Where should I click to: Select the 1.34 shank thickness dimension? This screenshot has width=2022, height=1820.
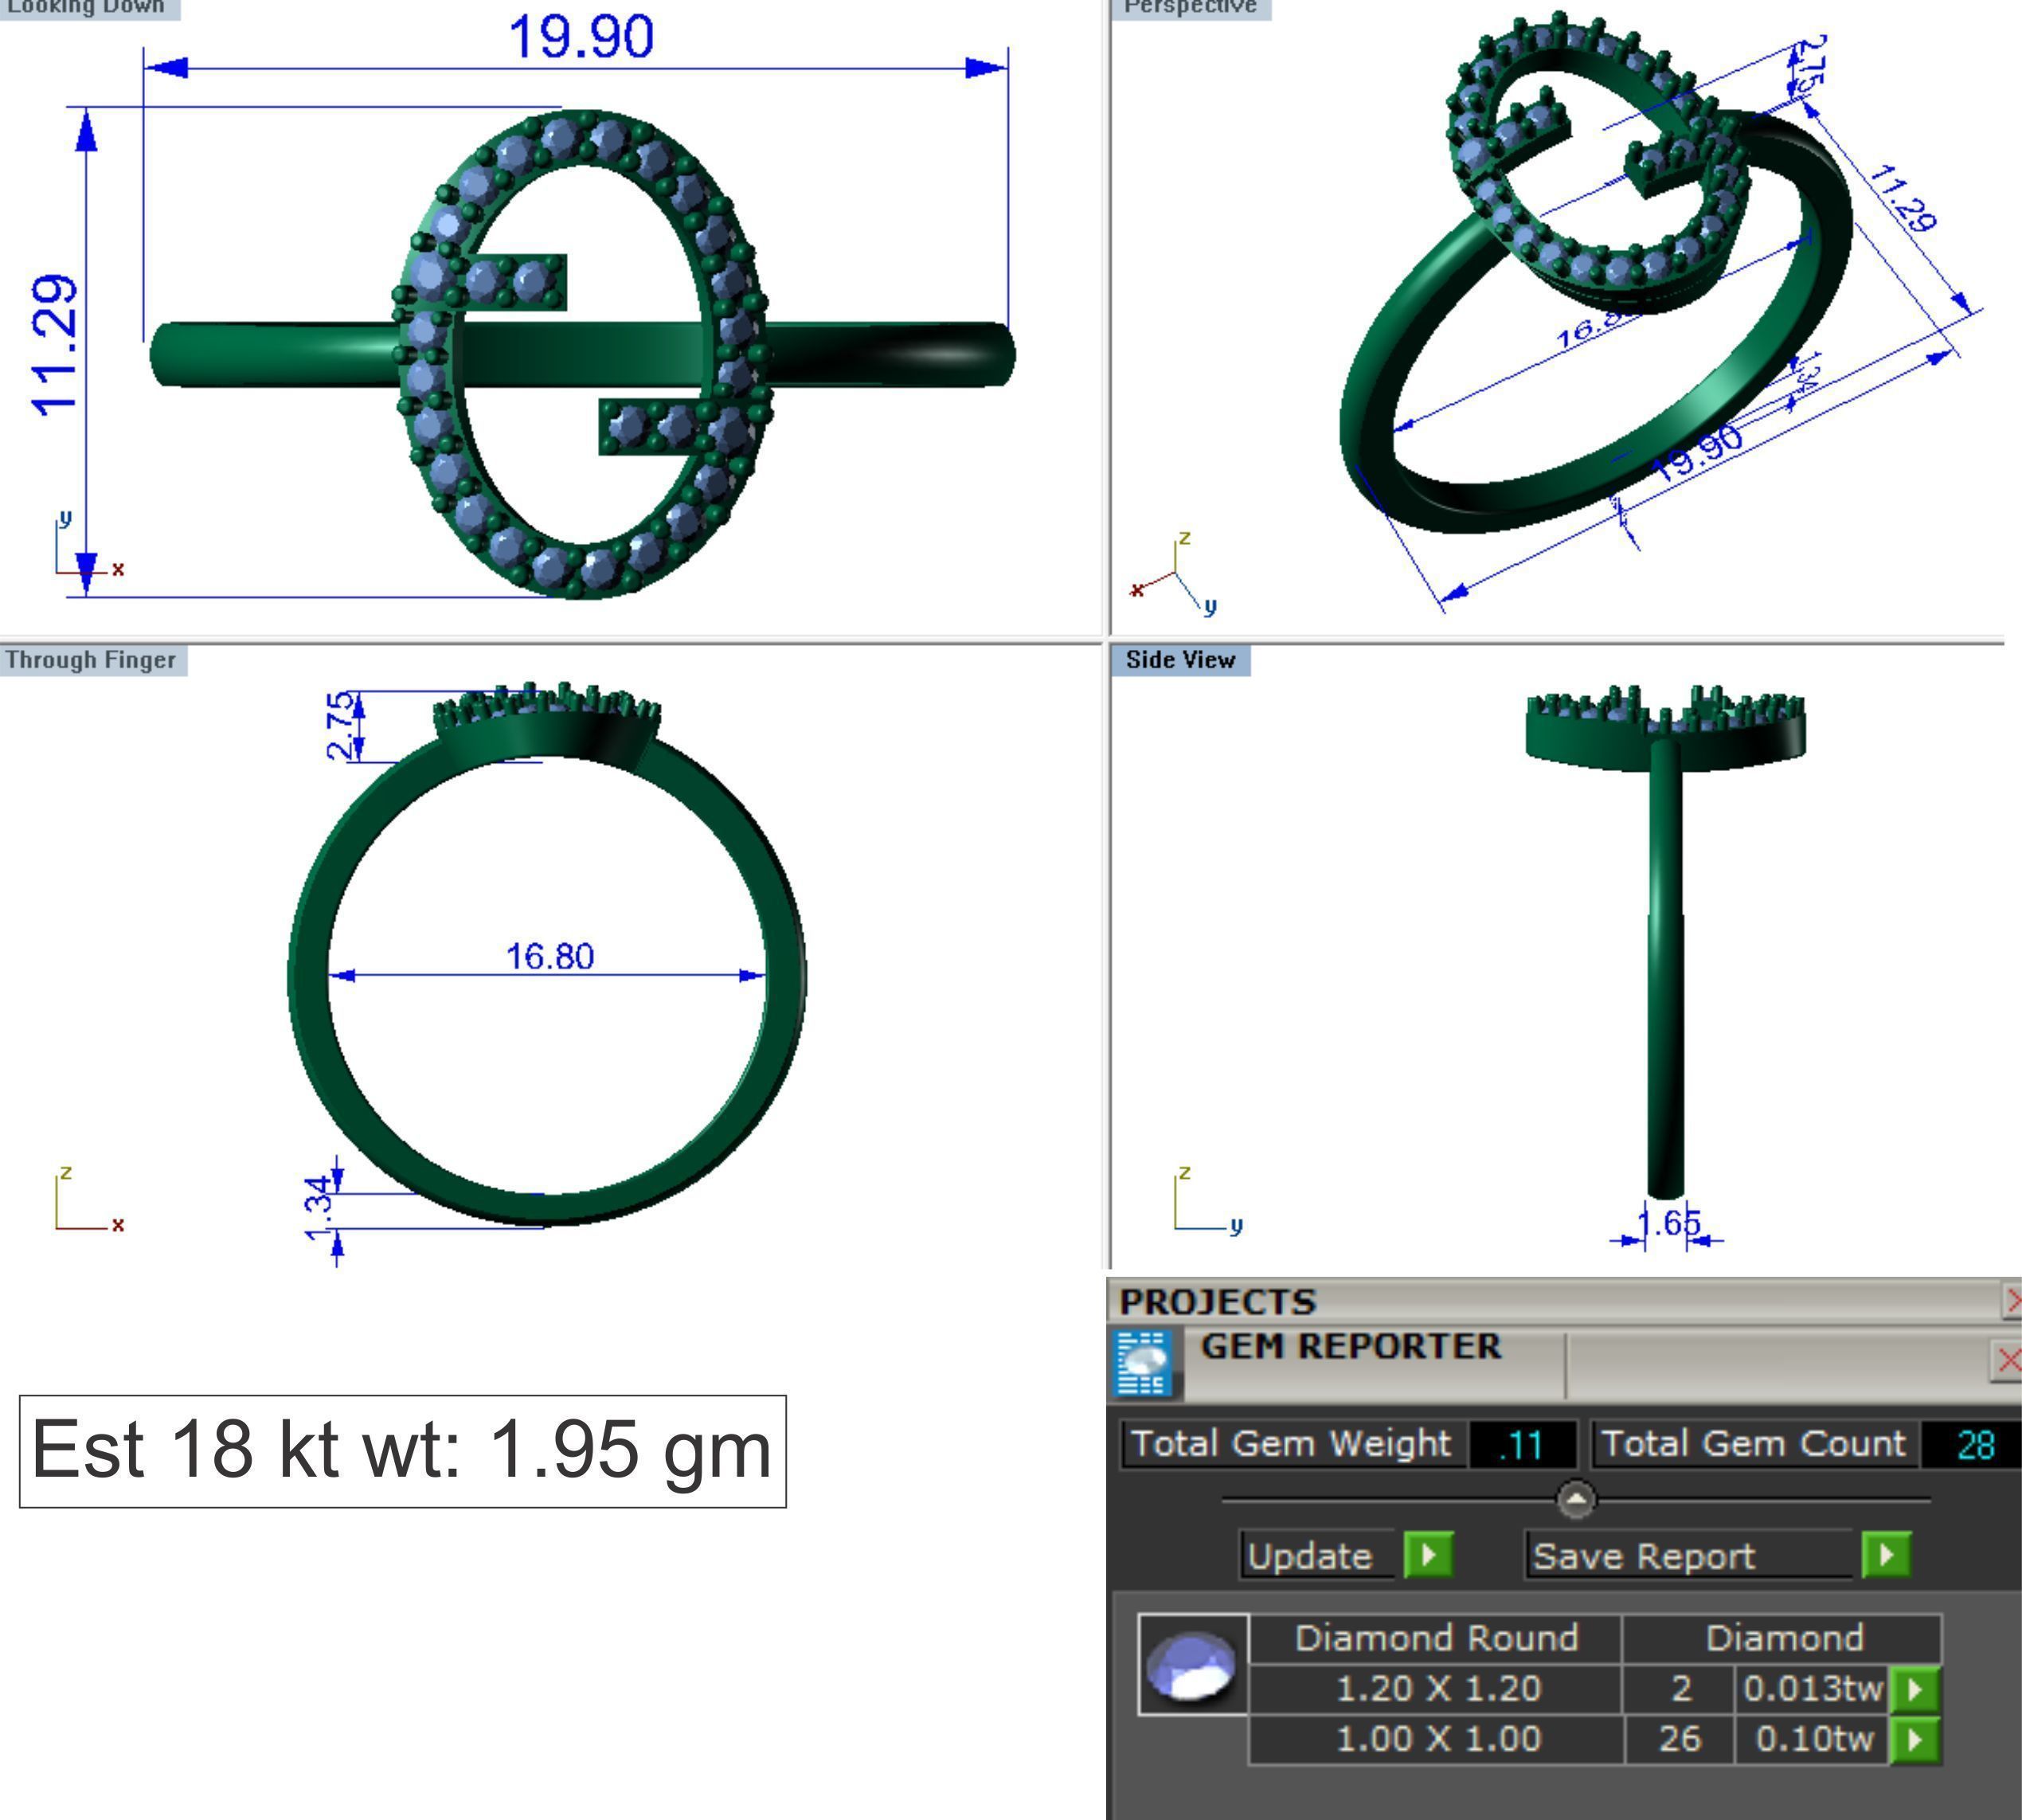coord(318,1208)
